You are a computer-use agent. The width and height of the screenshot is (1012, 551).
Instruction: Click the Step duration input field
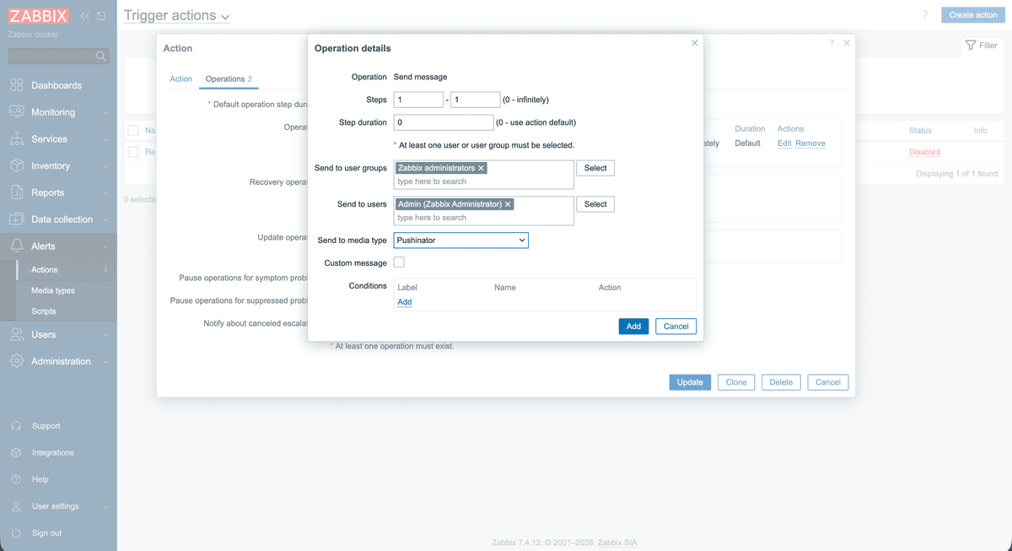pos(444,122)
